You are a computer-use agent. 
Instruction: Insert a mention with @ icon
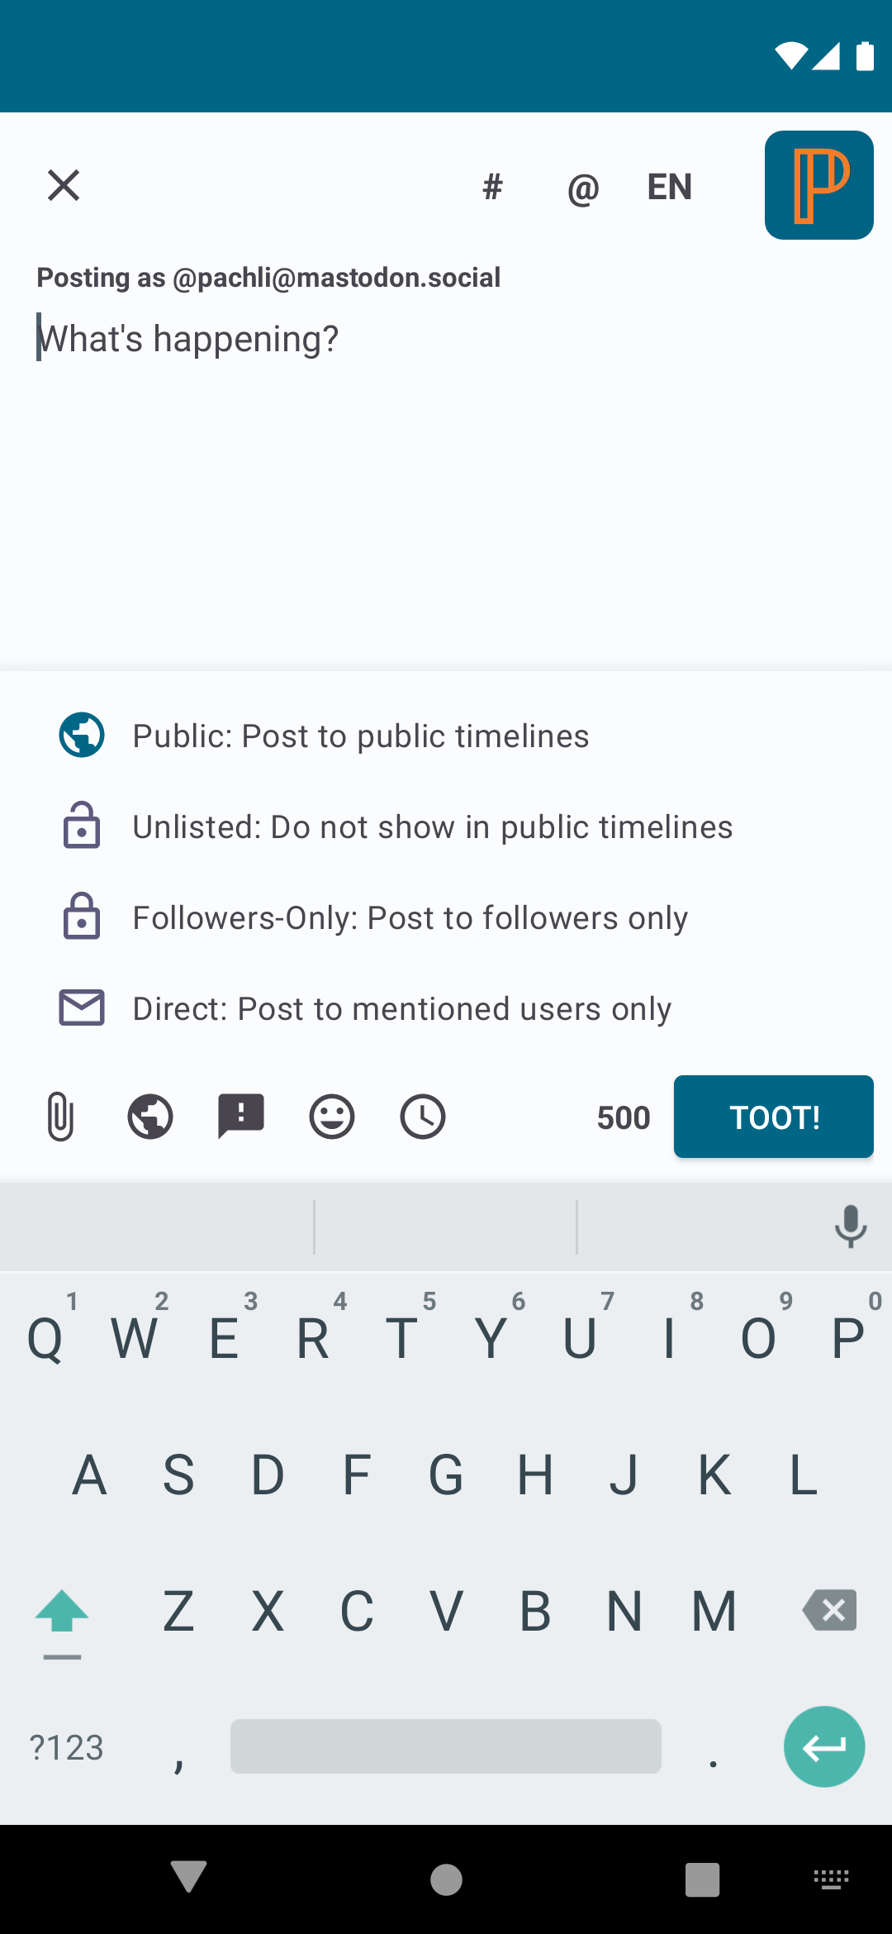[582, 188]
